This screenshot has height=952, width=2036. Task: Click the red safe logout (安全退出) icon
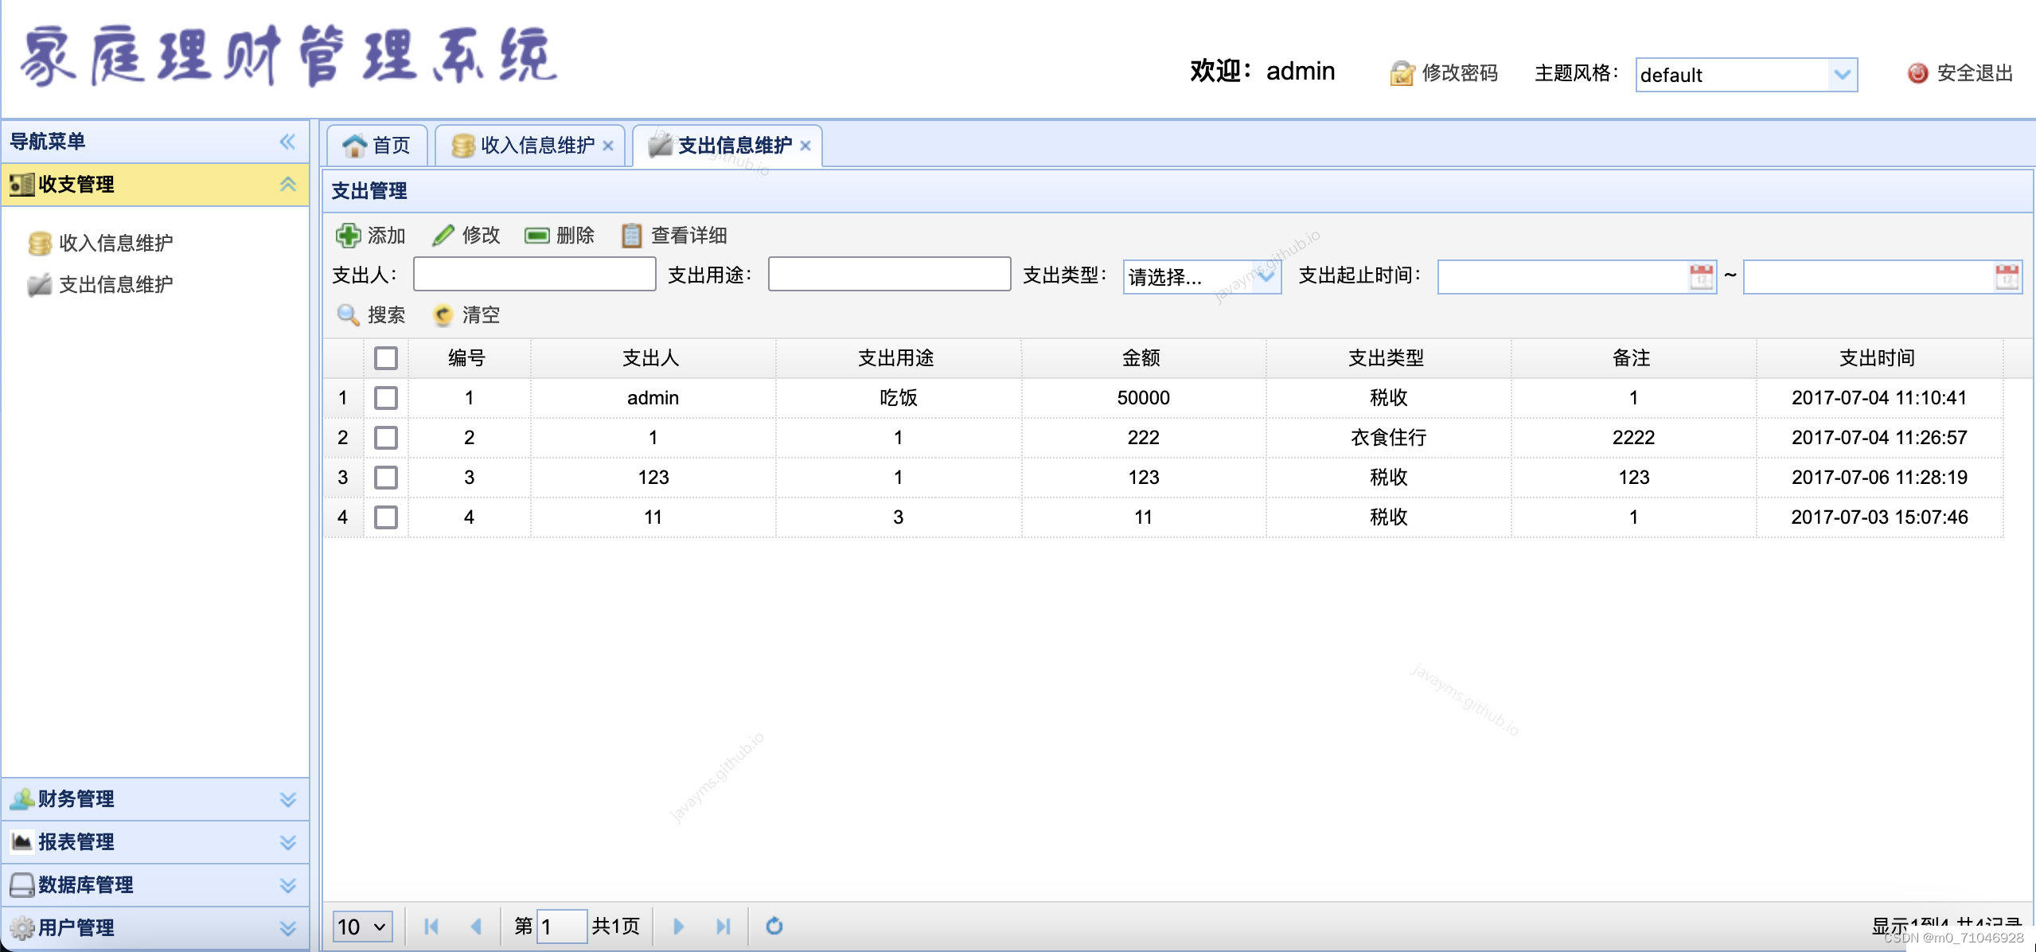[1917, 73]
